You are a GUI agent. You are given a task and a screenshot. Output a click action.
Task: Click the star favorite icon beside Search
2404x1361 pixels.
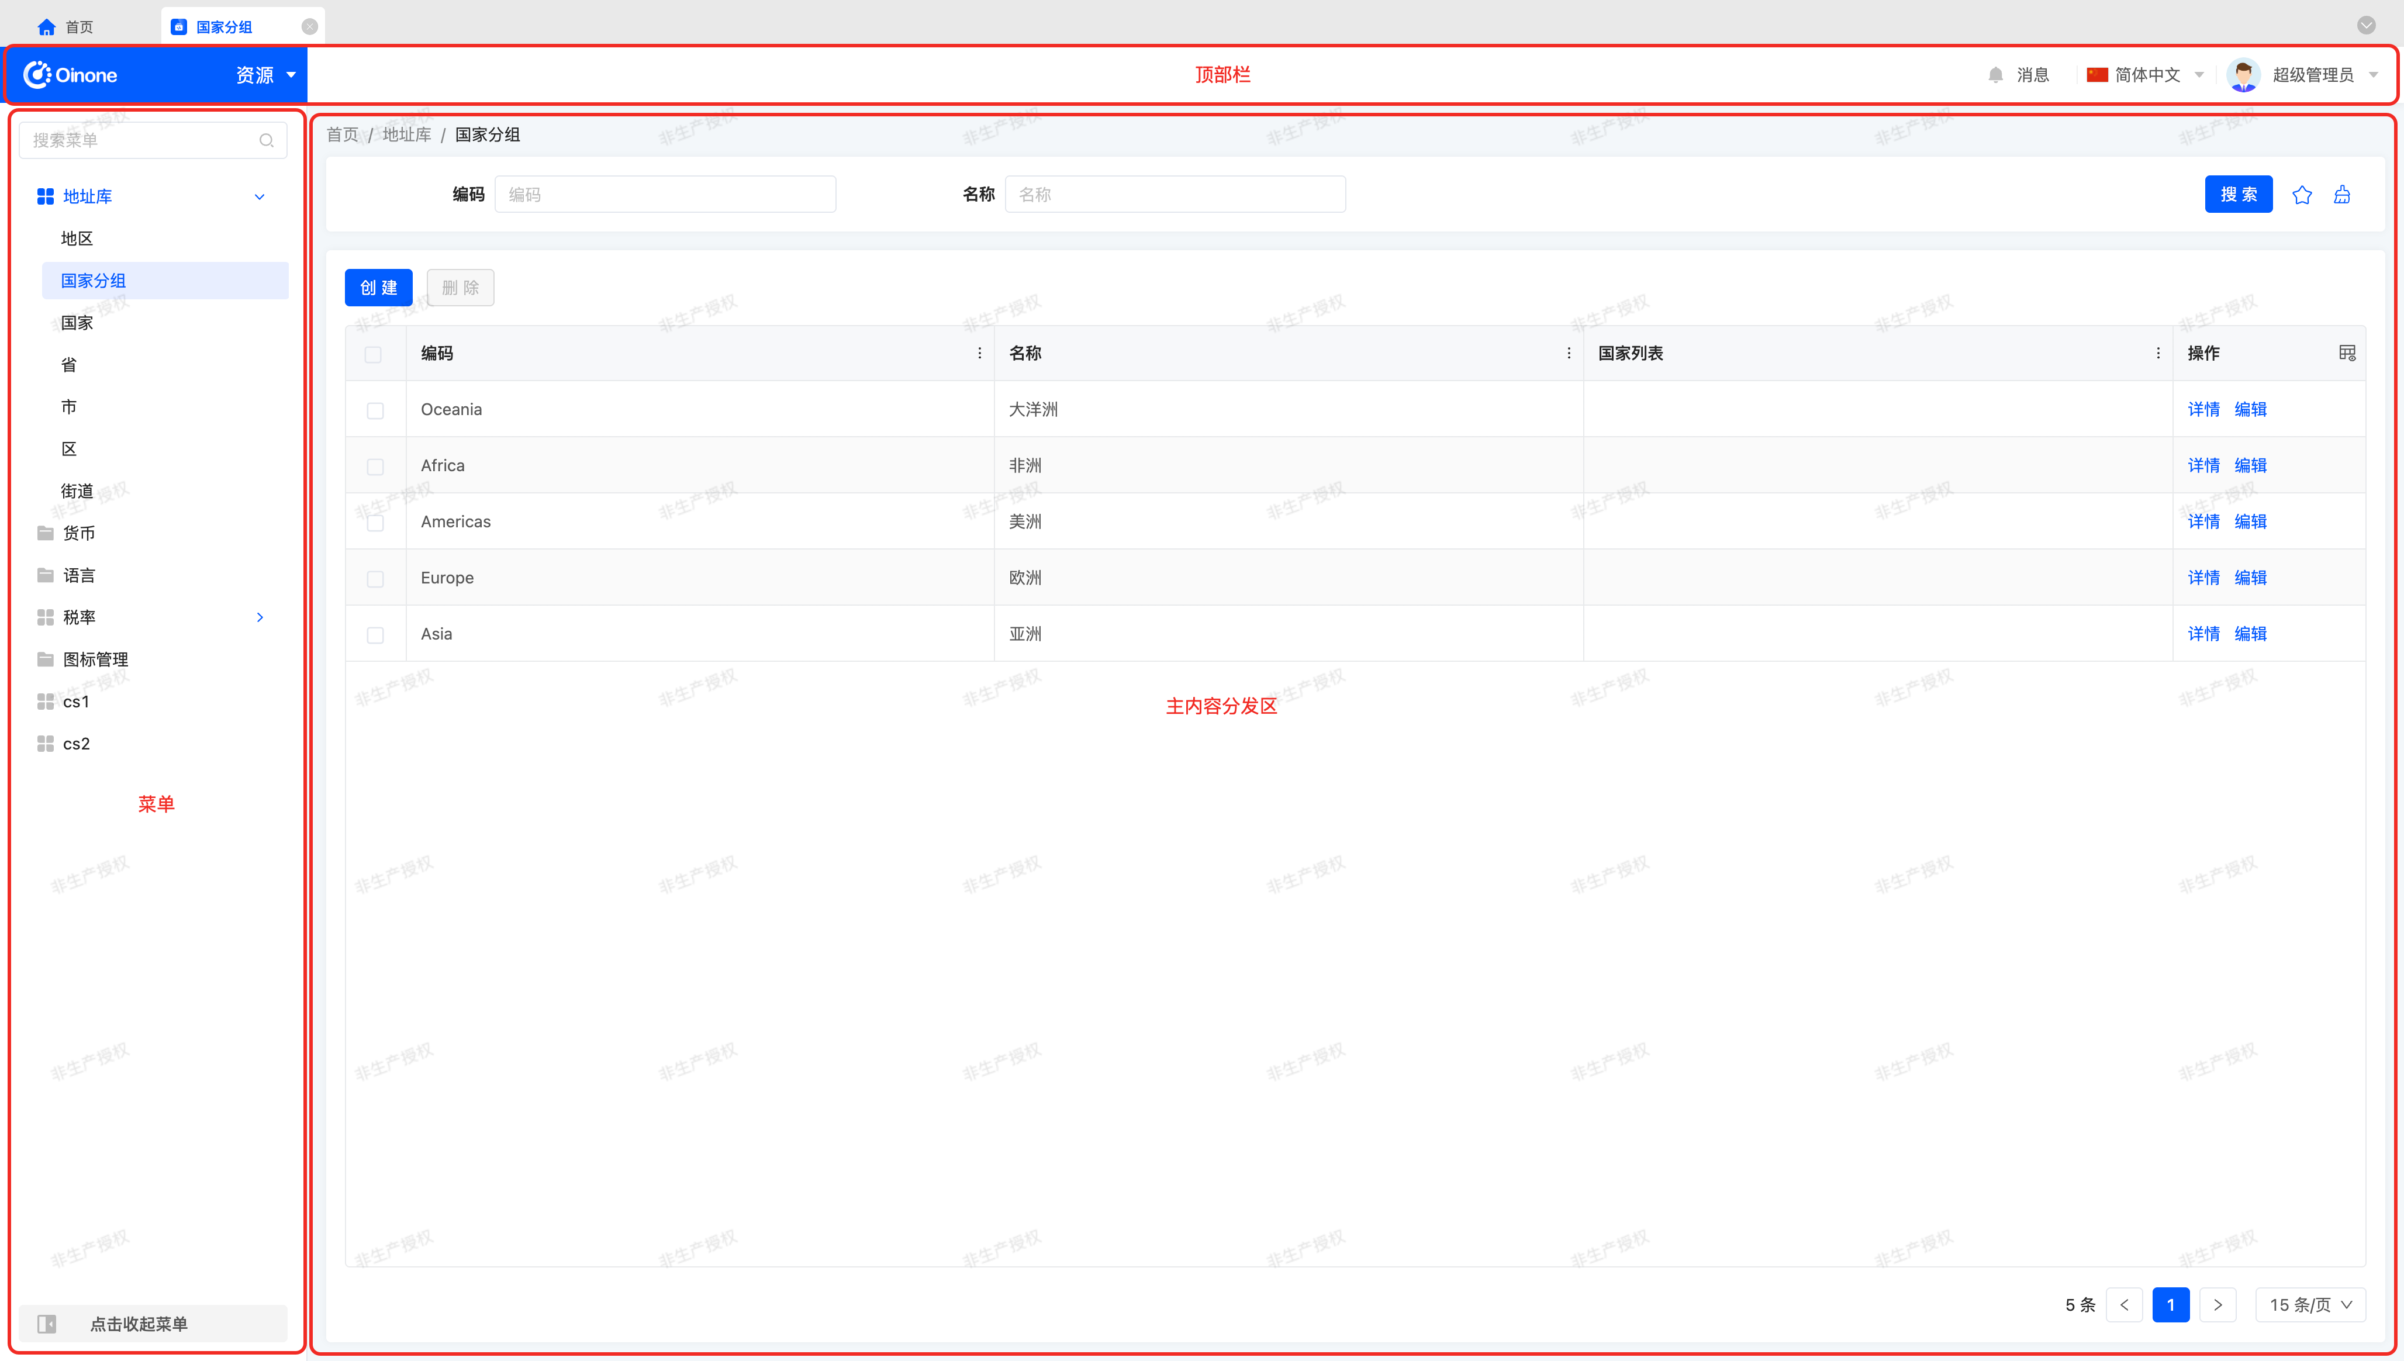tap(2301, 195)
